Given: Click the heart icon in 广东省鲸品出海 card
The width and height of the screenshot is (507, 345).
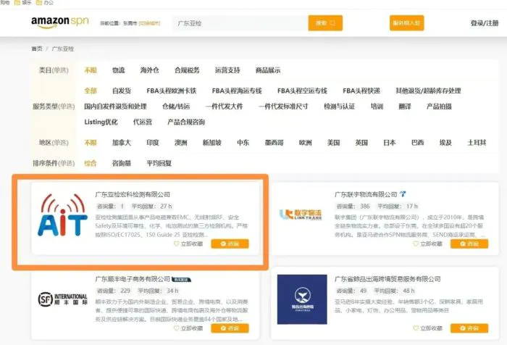Looking at the screenshot, I should (x=416, y=328).
